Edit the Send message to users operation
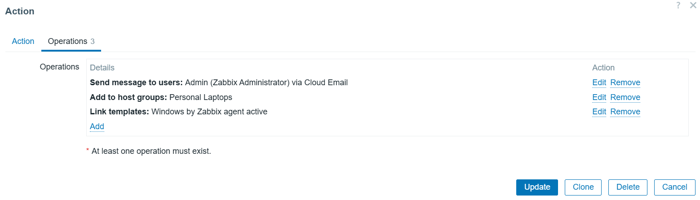The image size is (700, 200). pos(599,83)
